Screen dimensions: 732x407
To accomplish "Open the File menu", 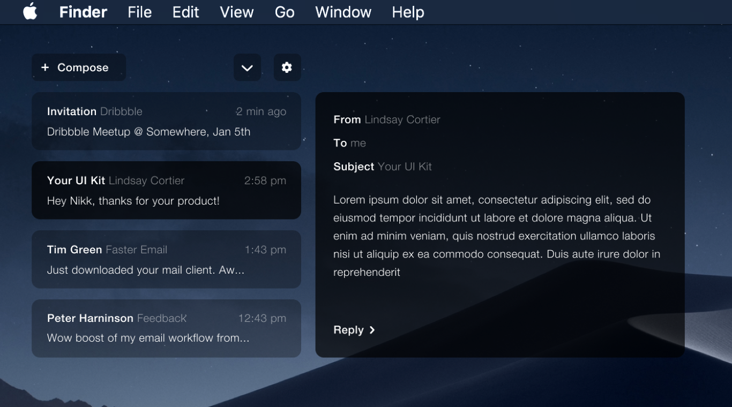I will click(139, 12).
